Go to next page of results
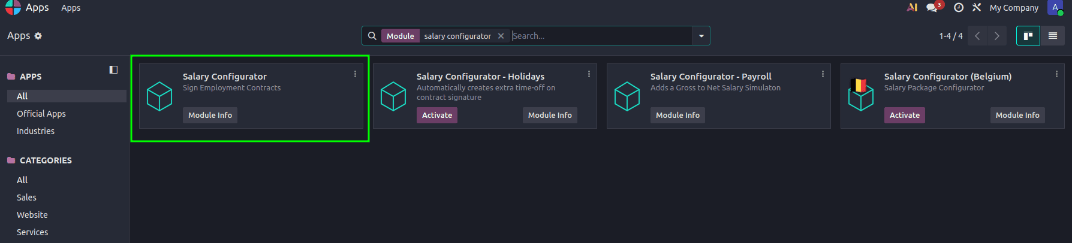 point(996,36)
